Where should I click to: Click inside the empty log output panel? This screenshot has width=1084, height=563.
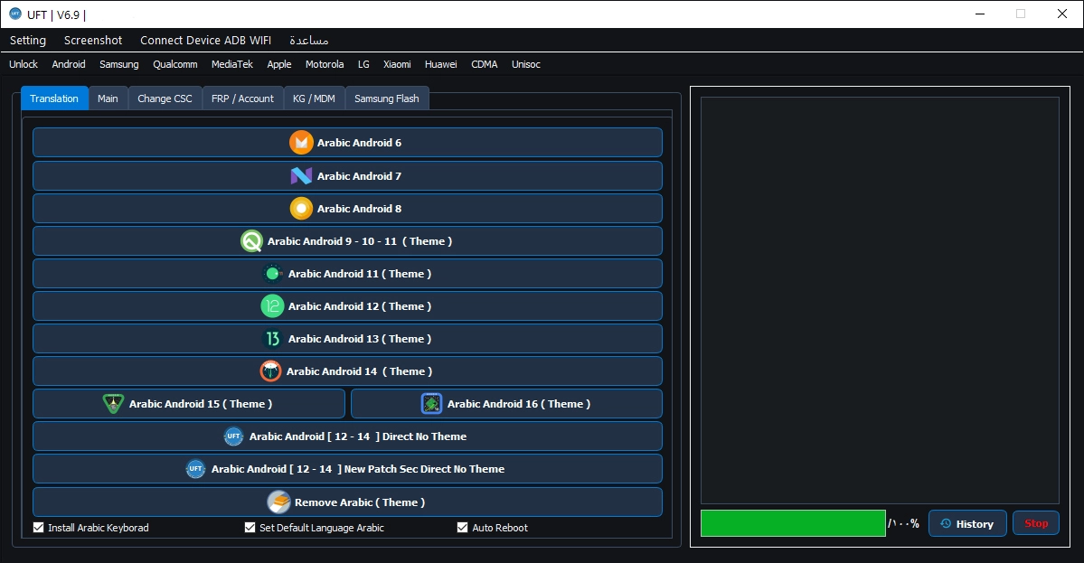pos(880,300)
